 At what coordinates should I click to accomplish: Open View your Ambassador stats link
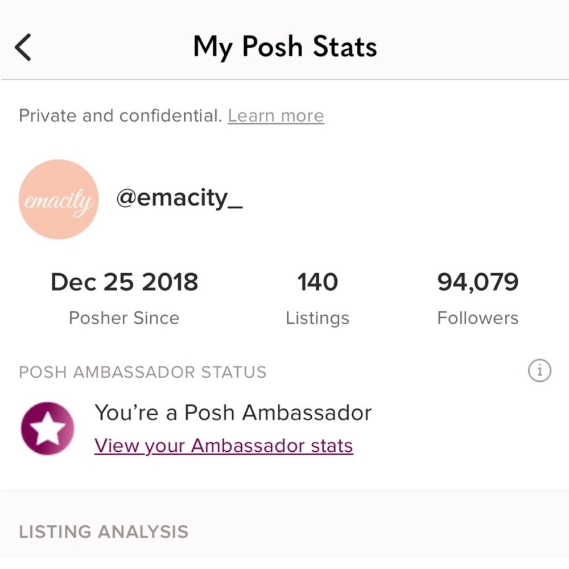(x=224, y=446)
